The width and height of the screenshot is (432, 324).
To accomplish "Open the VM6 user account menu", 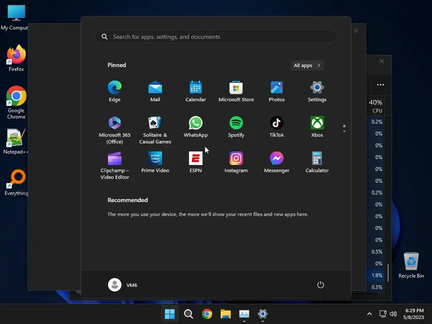I will point(123,285).
